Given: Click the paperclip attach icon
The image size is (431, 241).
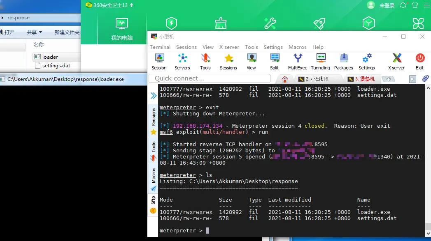Looking at the screenshot, I should [426, 79].
